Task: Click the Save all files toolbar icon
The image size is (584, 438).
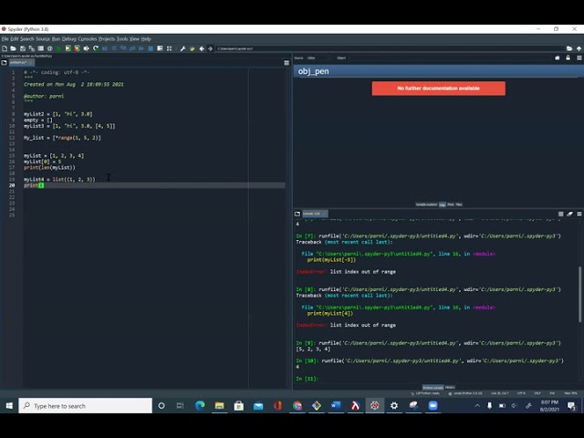Action: tap(32, 48)
